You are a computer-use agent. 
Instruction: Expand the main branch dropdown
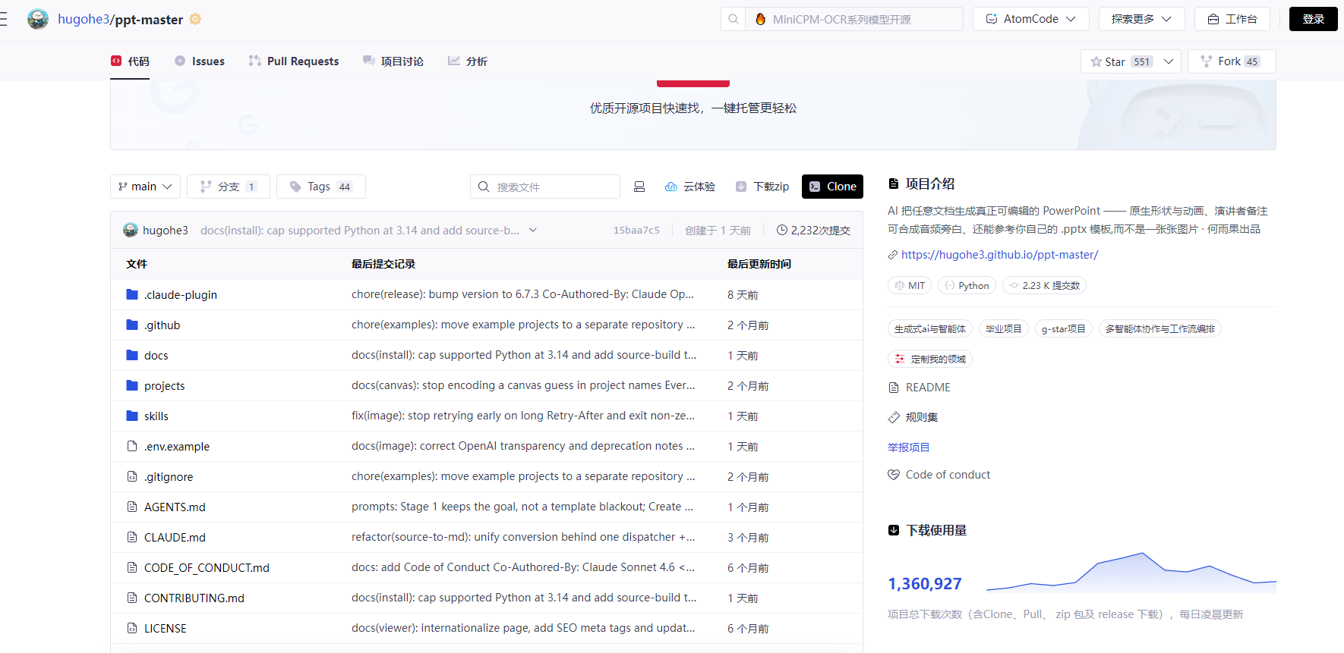click(146, 187)
